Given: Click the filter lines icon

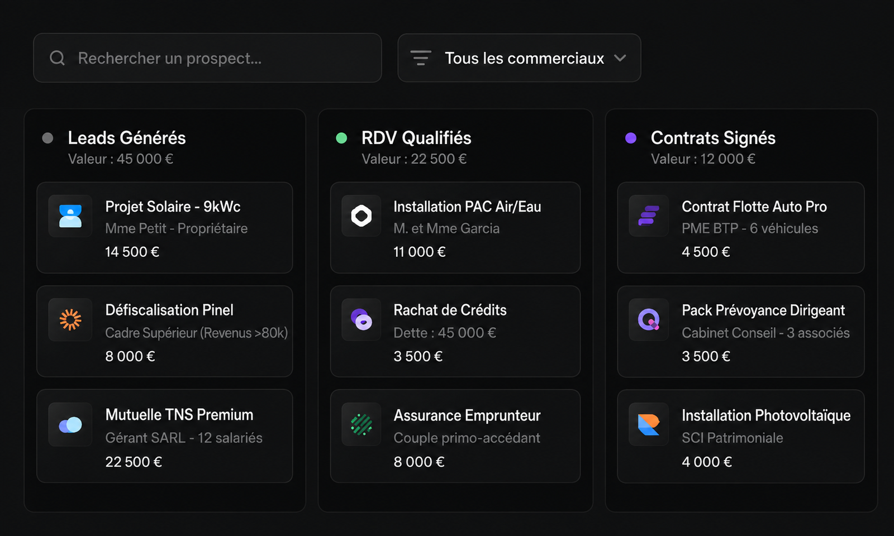Looking at the screenshot, I should tap(421, 58).
